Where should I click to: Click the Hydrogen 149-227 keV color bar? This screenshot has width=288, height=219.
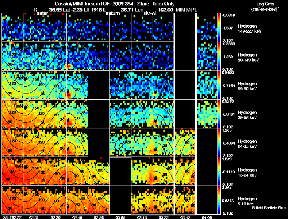coord(219,27)
